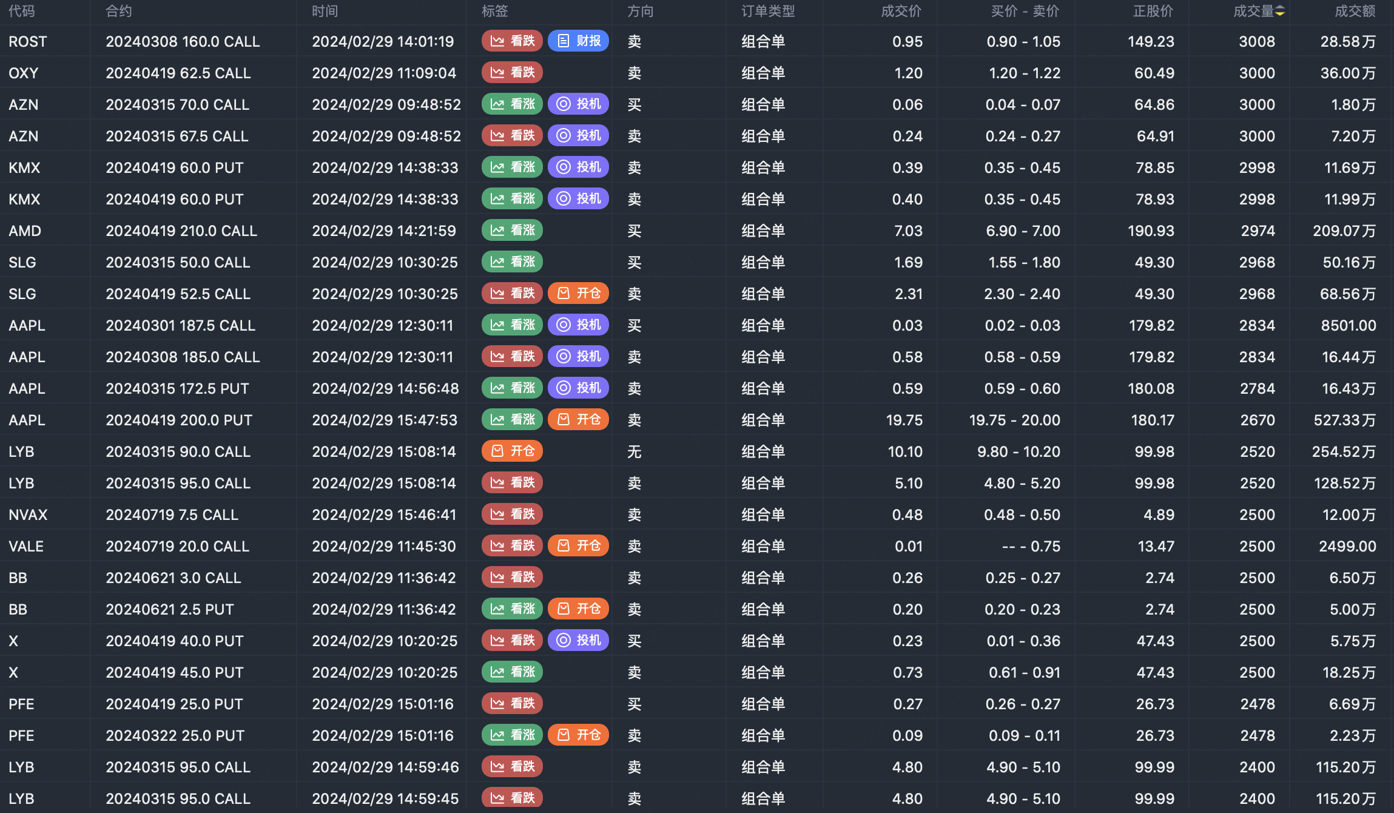Click the 看跌 tag on OXY row
This screenshot has width=1394, height=813.
512,73
